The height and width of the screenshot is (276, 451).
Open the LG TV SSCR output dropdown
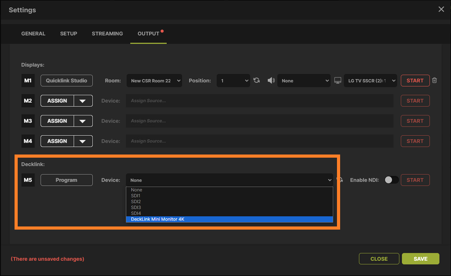(370, 80)
